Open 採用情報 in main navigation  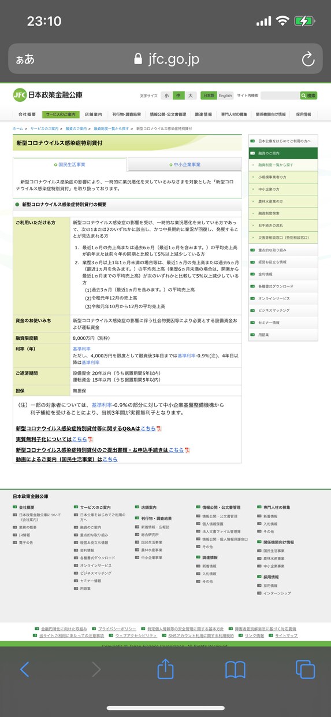click(303, 114)
